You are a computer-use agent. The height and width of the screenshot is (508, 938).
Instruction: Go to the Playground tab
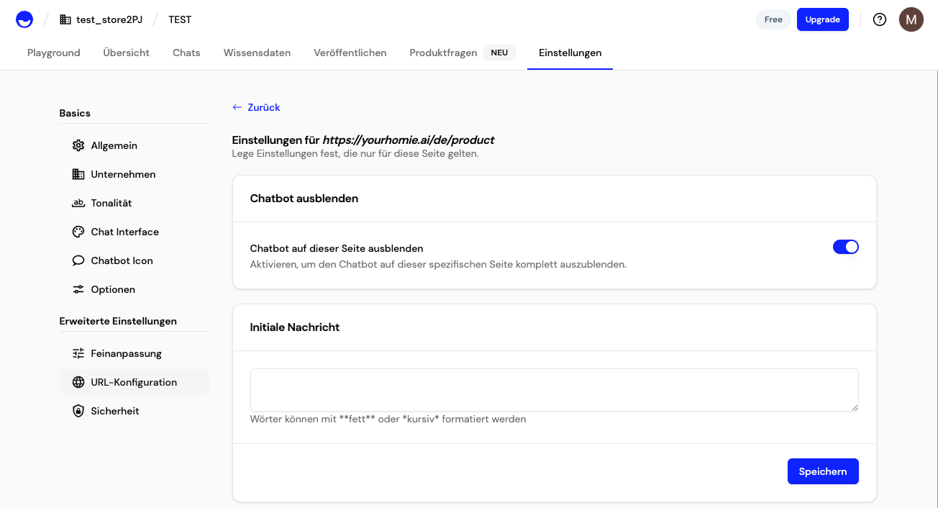point(53,52)
